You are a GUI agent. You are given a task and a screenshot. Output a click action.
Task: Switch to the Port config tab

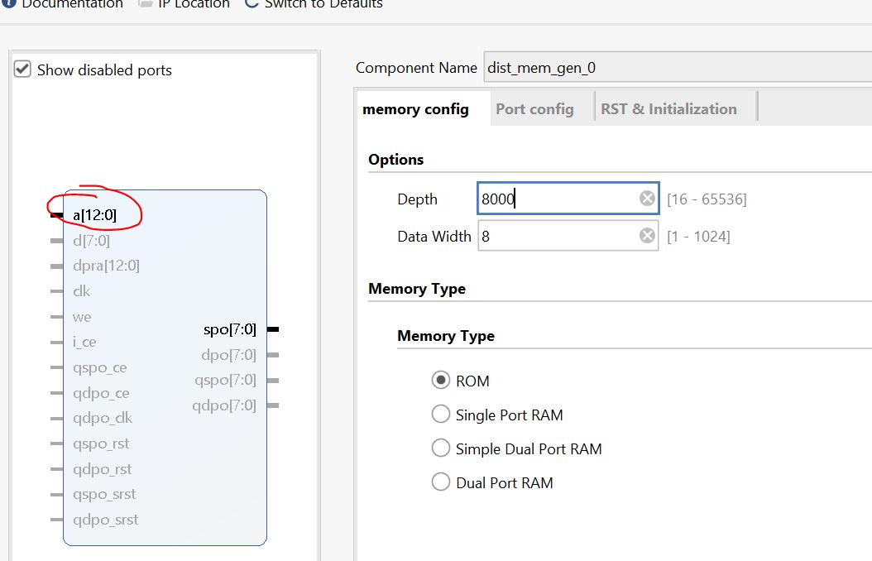click(534, 109)
